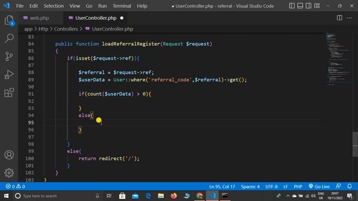Place cursor on loadReferralRegister function name
This screenshot has height=201, width=358.
131,44
